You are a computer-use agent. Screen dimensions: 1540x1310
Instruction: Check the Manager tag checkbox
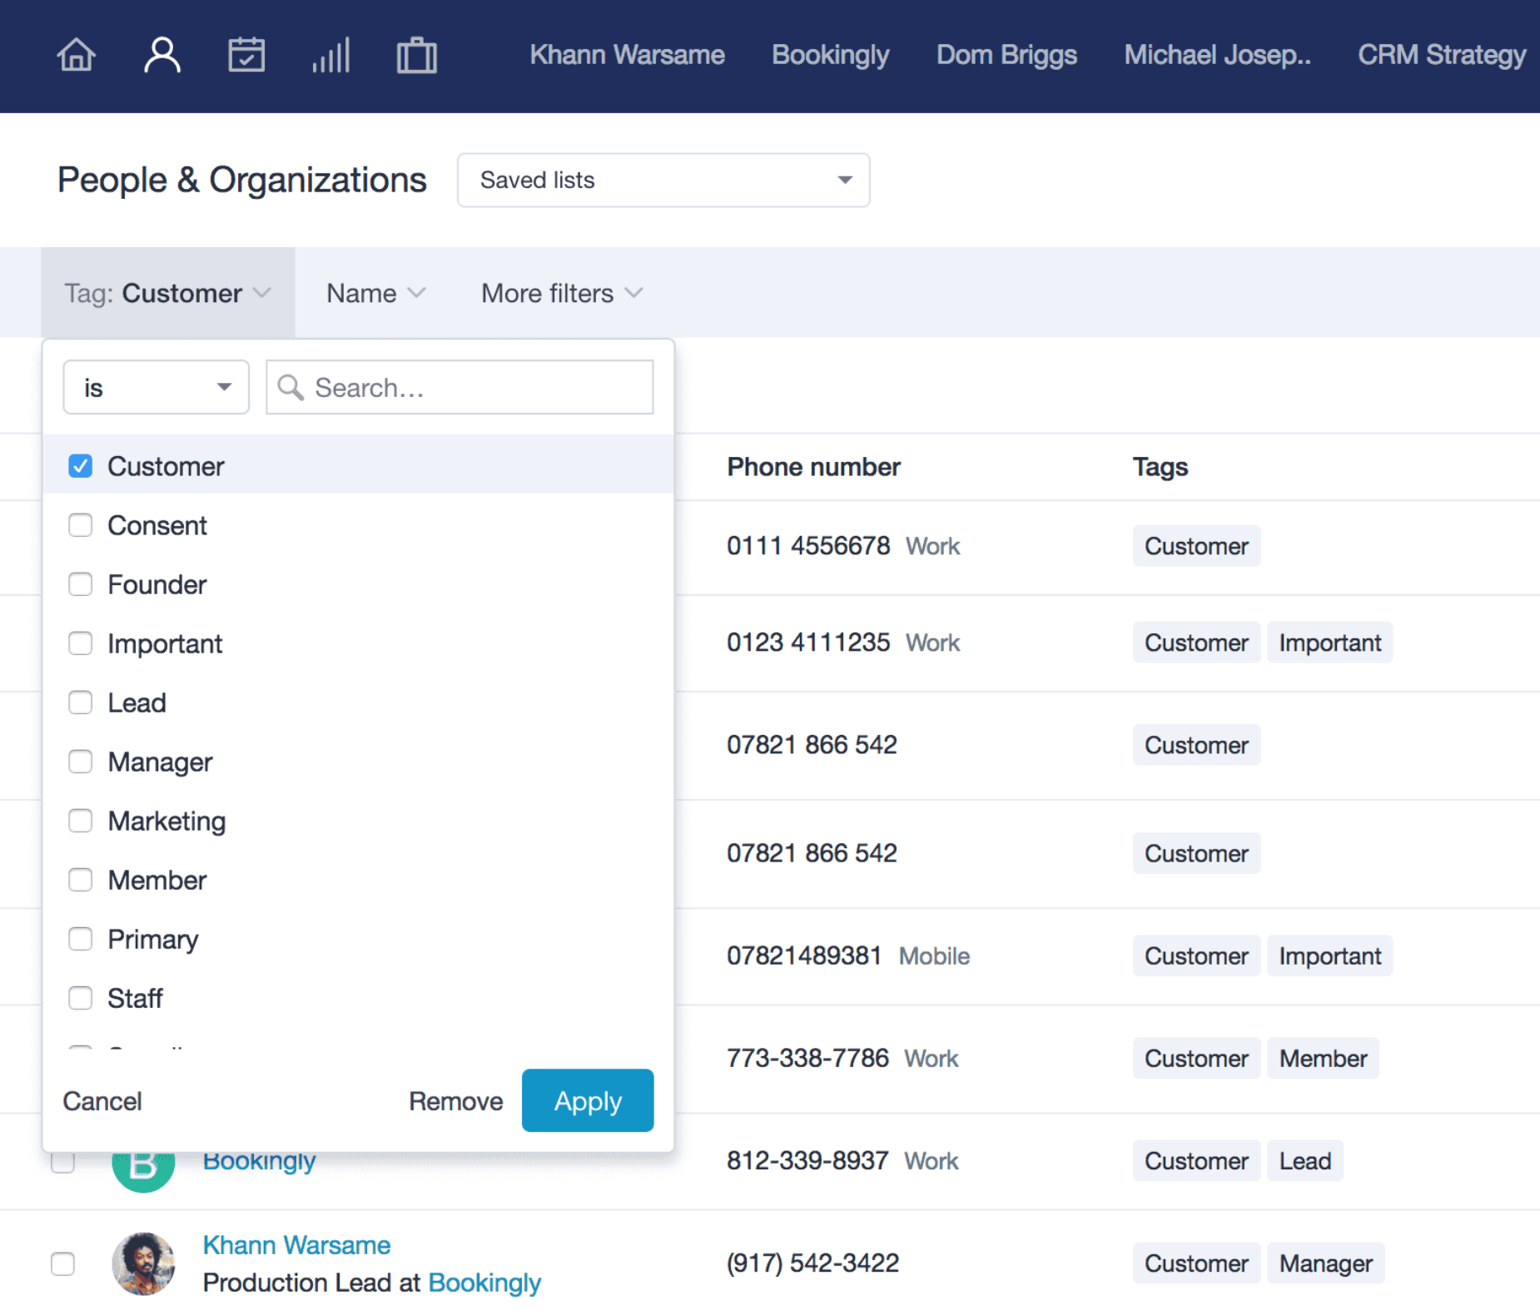(81, 762)
